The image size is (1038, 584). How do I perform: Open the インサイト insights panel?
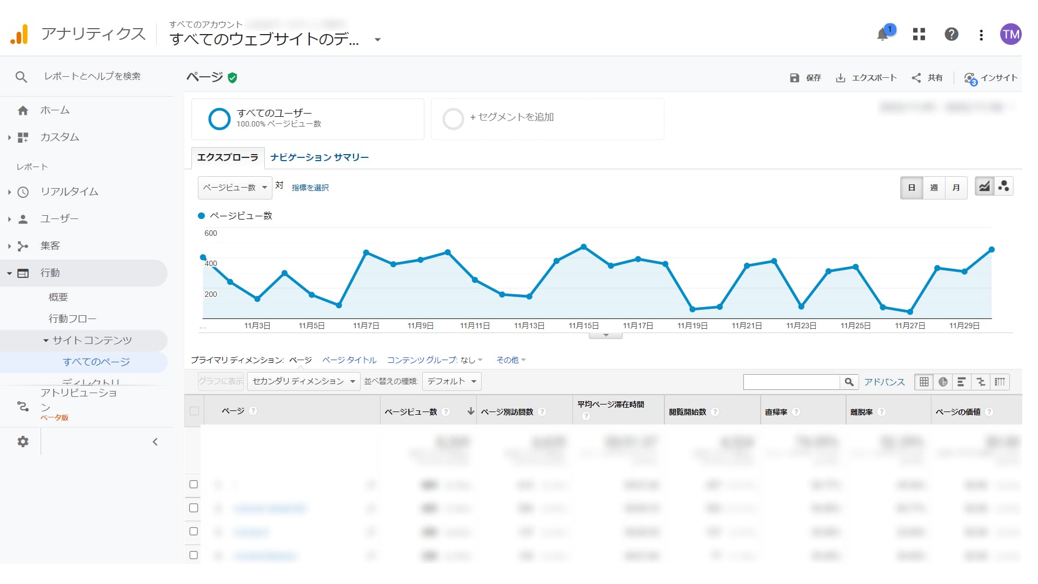click(x=991, y=78)
